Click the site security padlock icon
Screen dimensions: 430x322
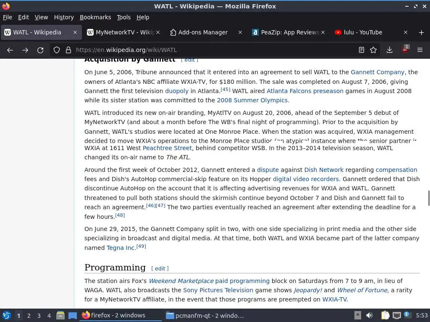click(x=68, y=50)
